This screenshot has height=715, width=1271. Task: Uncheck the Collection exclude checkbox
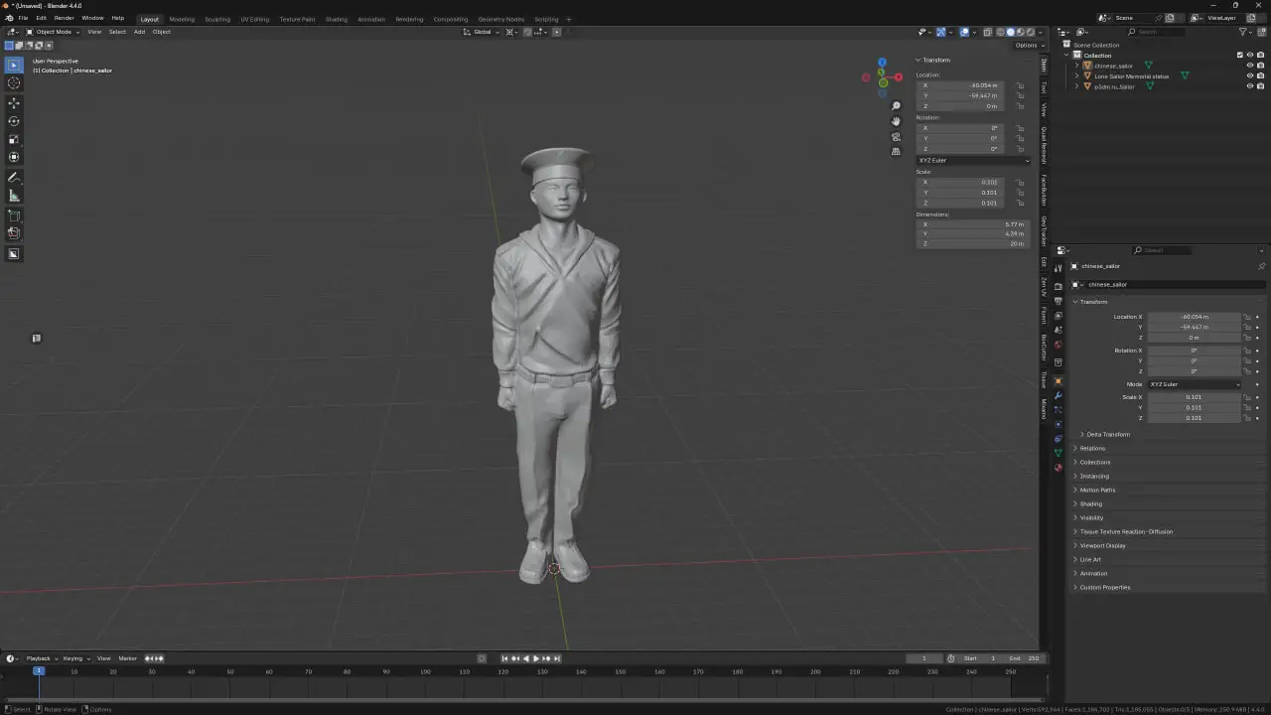click(x=1239, y=55)
